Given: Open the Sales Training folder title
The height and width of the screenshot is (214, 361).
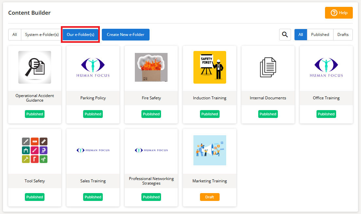Looking at the screenshot, I should [93, 181].
